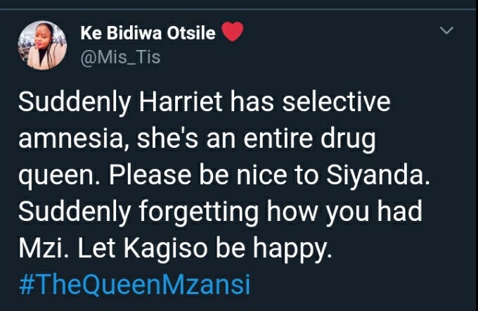Screen dimensions: 478x311
Task: Click the first word Suddenly in tweet
Action: (75, 103)
